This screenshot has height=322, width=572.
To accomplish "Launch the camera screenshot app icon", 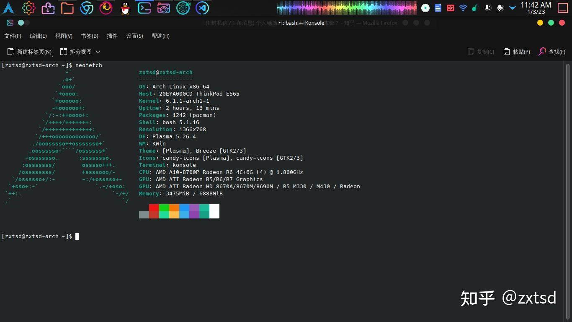I will [164, 8].
